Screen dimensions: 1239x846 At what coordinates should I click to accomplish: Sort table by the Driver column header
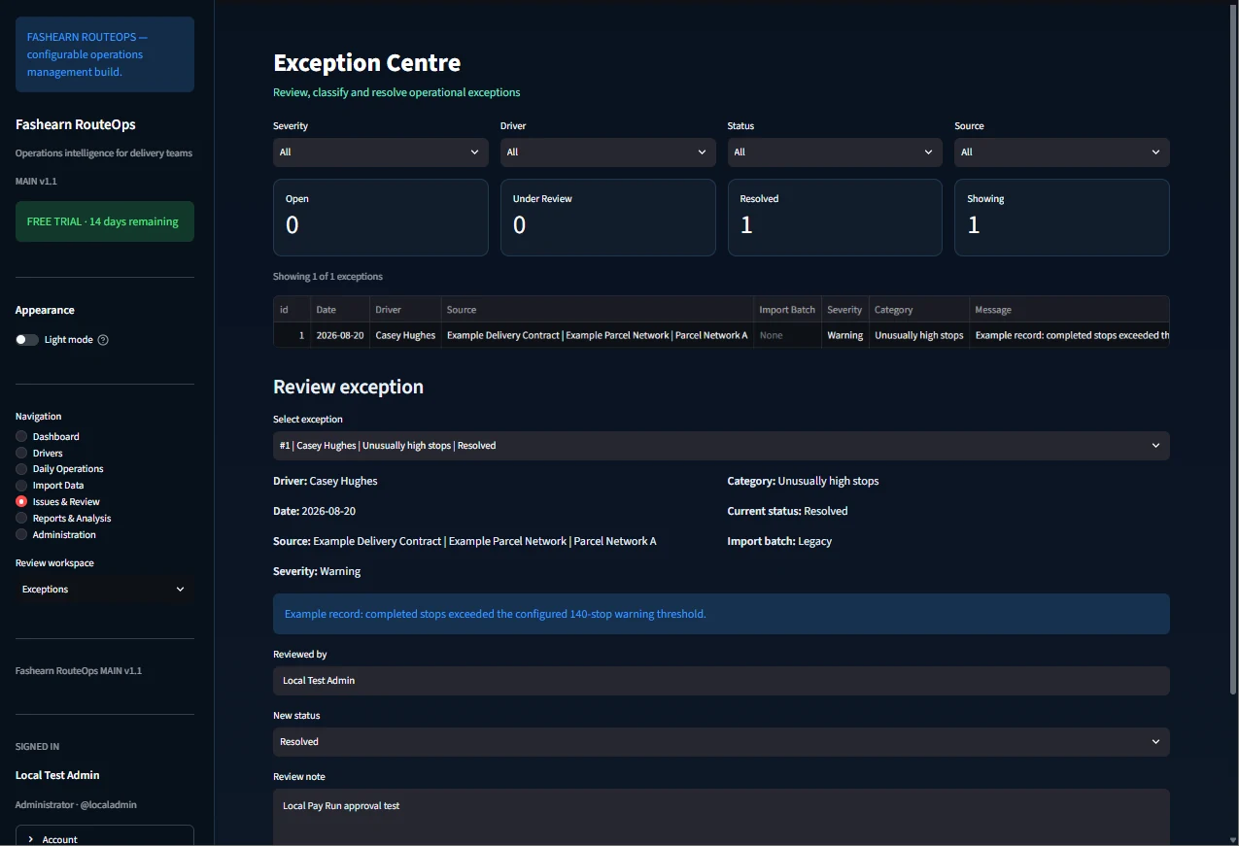pyautogui.click(x=405, y=310)
